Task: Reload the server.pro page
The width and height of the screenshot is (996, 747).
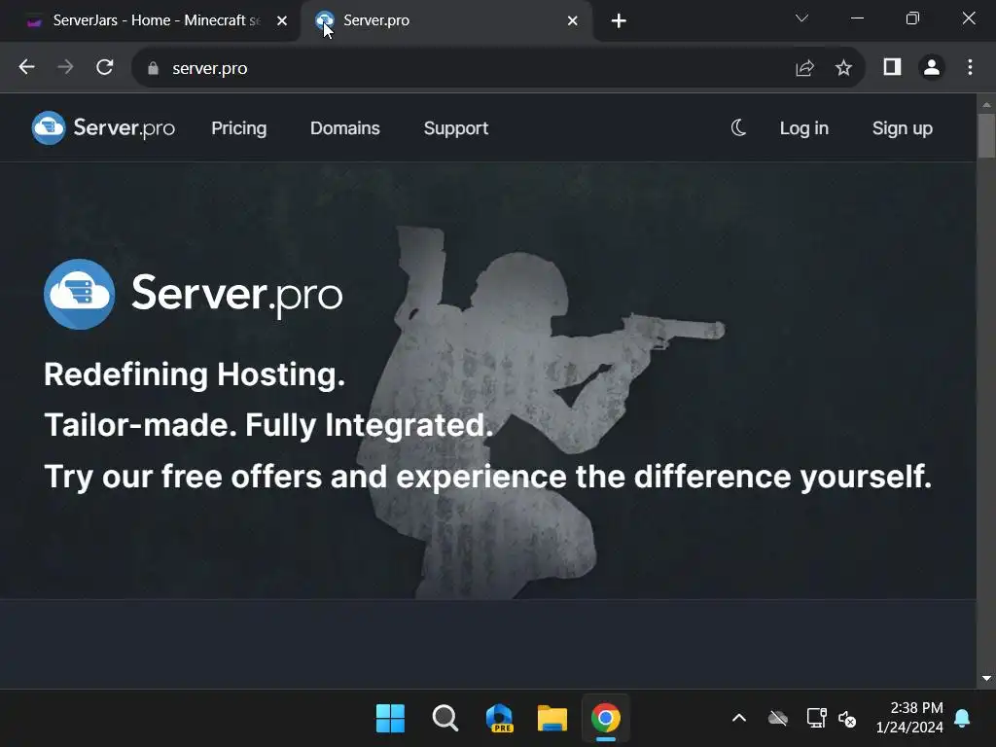Action: tap(105, 67)
